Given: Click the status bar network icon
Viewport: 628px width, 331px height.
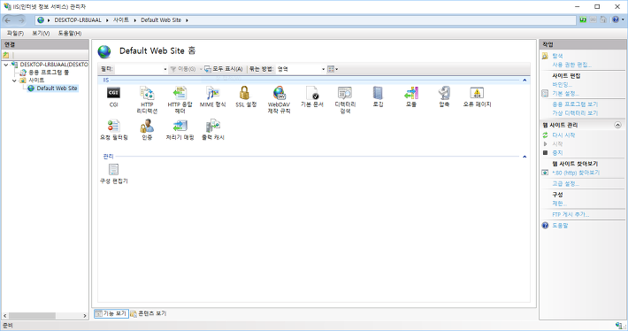Looking at the screenshot, I should coord(619,326).
